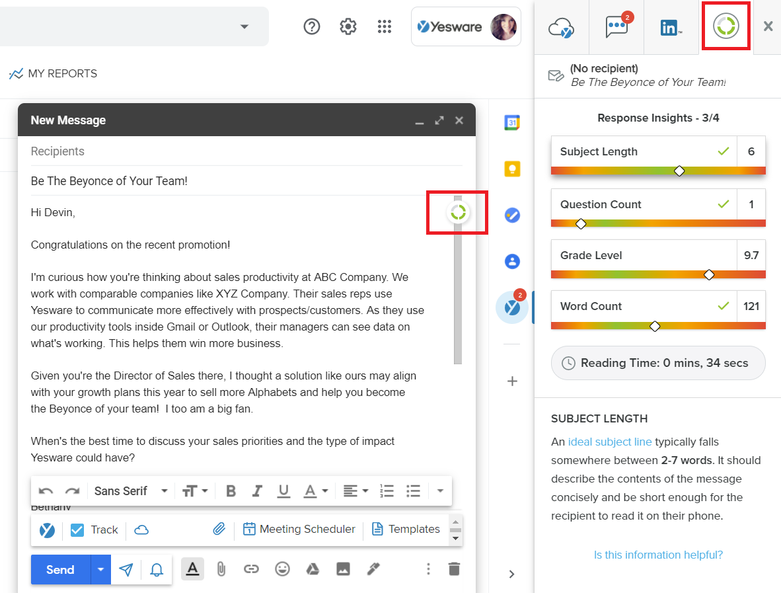Open the Gmail help icon
The image size is (781, 593).
[312, 26]
